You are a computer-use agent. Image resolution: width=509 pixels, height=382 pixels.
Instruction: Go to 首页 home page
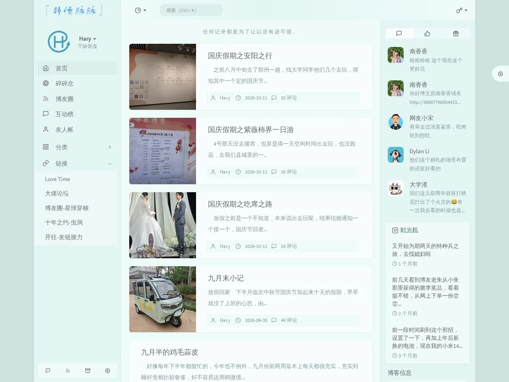[78, 68]
